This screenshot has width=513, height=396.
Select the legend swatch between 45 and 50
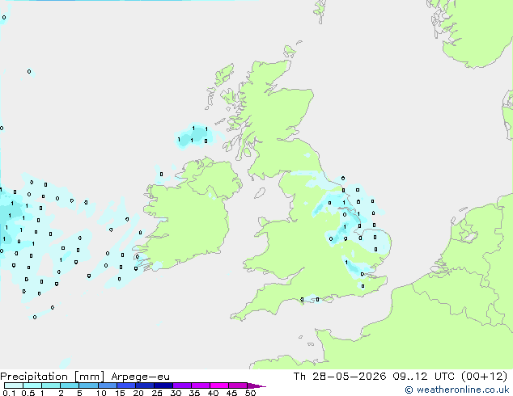(238, 385)
